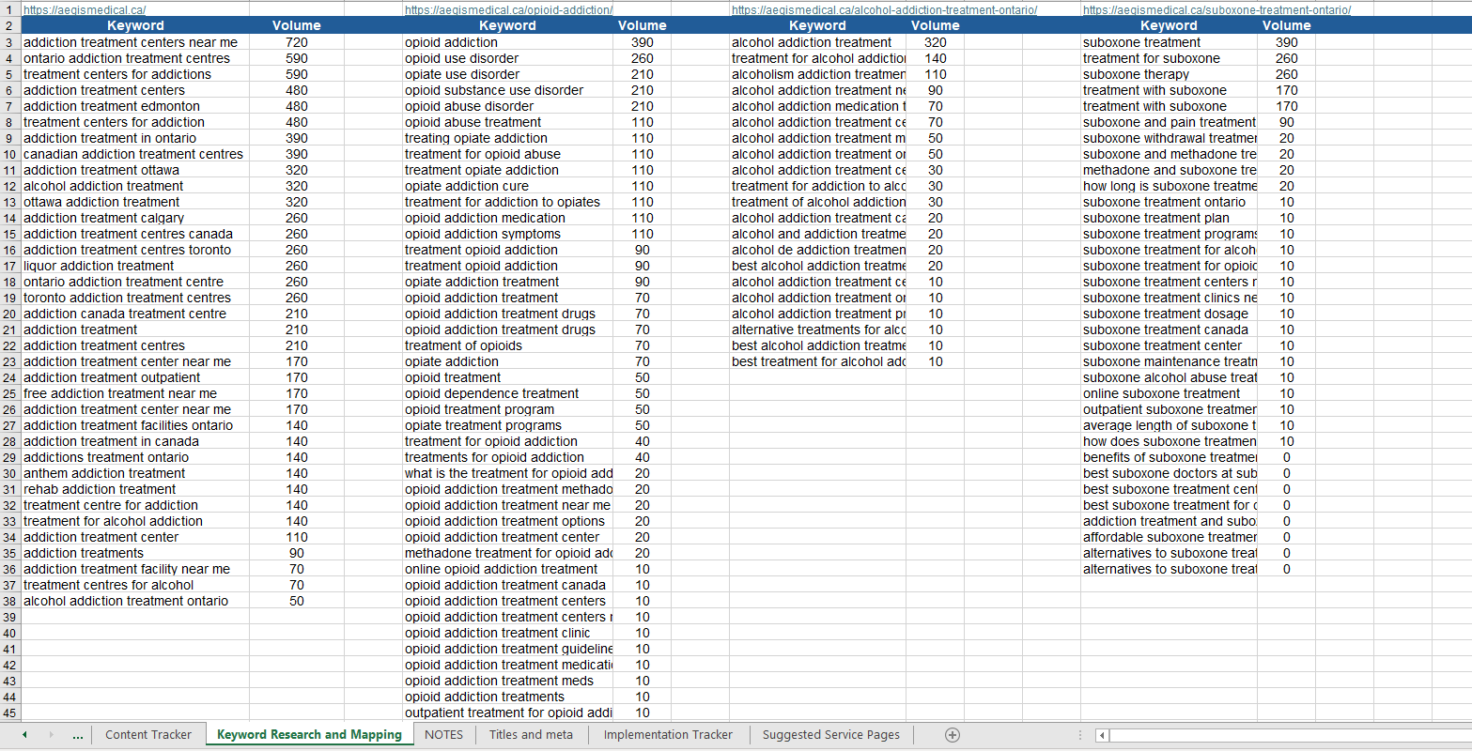This screenshot has width=1472, height=751.
Task: Open the https://aegismedical.ca/ homepage link
Action: click(85, 9)
